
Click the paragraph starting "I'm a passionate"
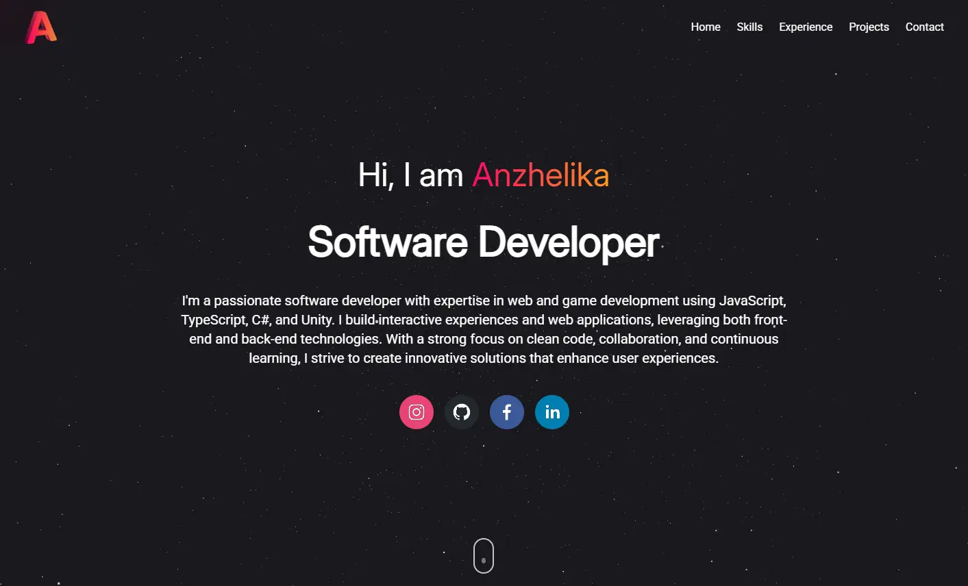click(x=484, y=329)
